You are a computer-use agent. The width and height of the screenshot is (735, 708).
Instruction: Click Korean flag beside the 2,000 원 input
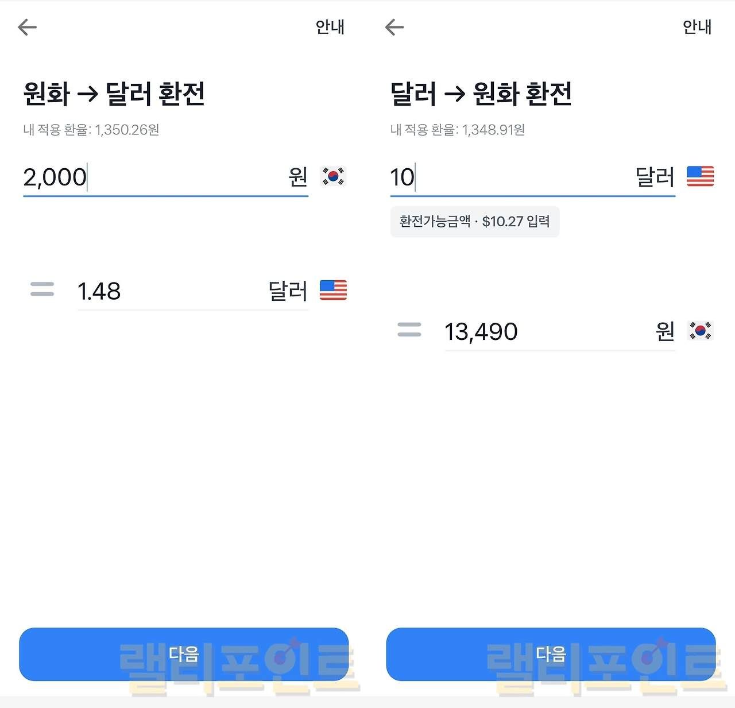pyautogui.click(x=333, y=176)
